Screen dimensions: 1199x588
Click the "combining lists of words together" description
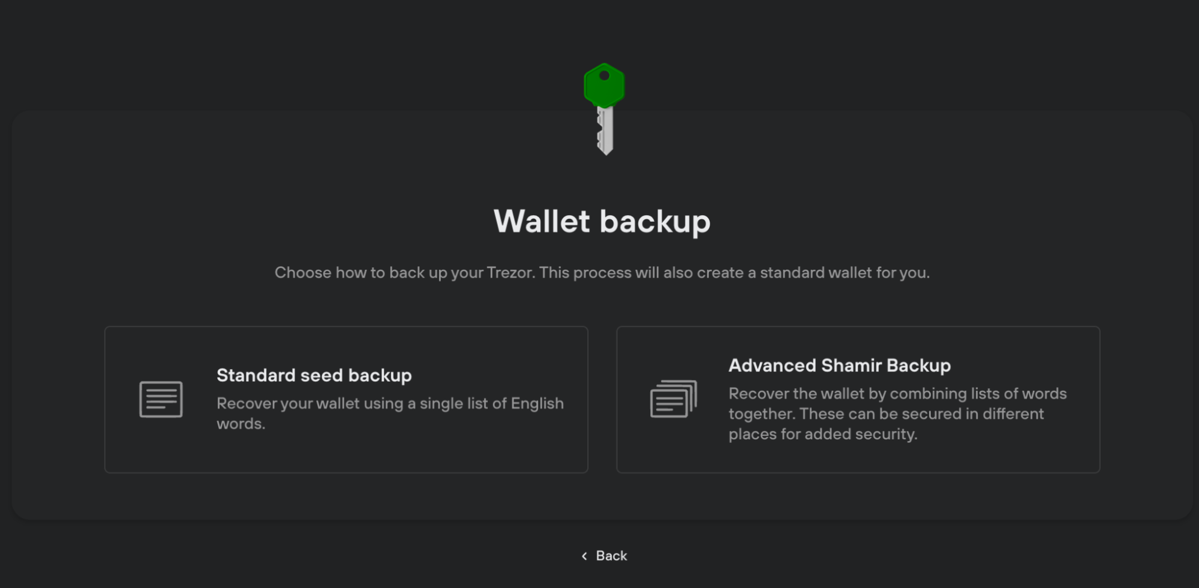[x=897, y=403]
